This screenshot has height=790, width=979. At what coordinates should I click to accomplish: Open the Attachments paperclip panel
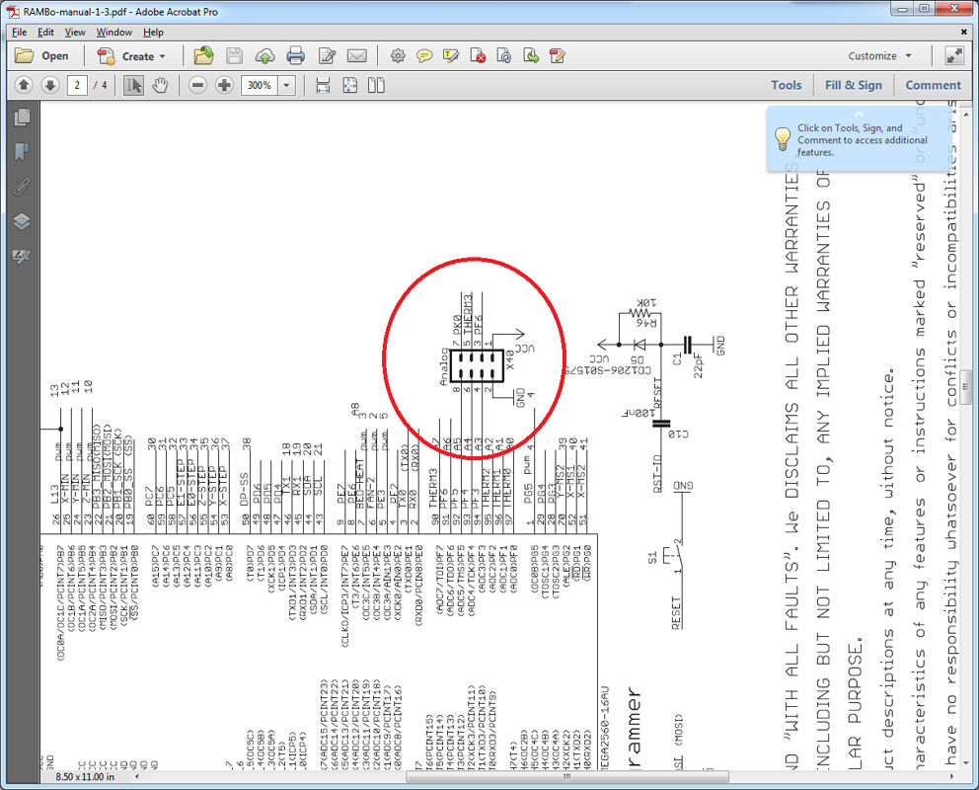pyautogui.click(x=22, y=187)
